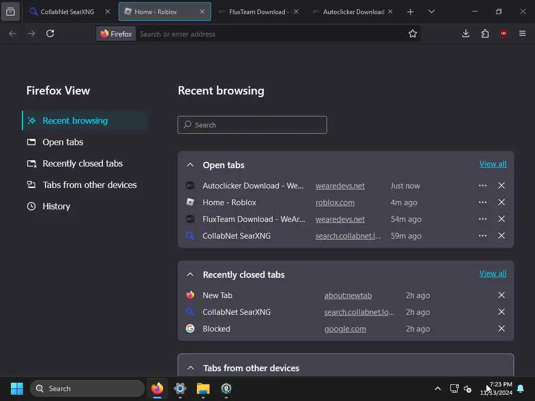The image size is (535, 401).
Task: Show hidden system tray icons chevron
Action: pyautogui.click(x=438, y=388)
